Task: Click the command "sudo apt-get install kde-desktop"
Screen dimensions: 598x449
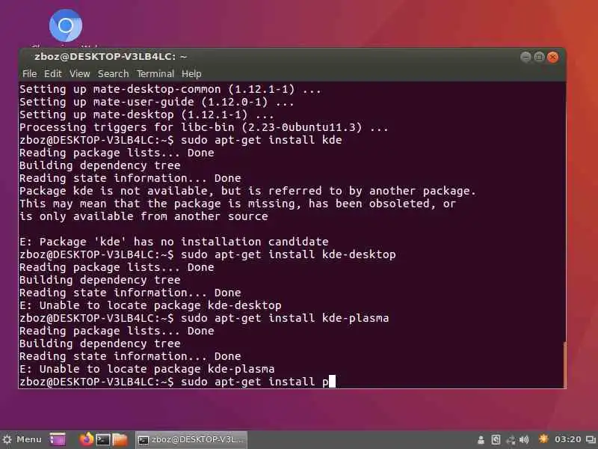Action: point(289,254)
